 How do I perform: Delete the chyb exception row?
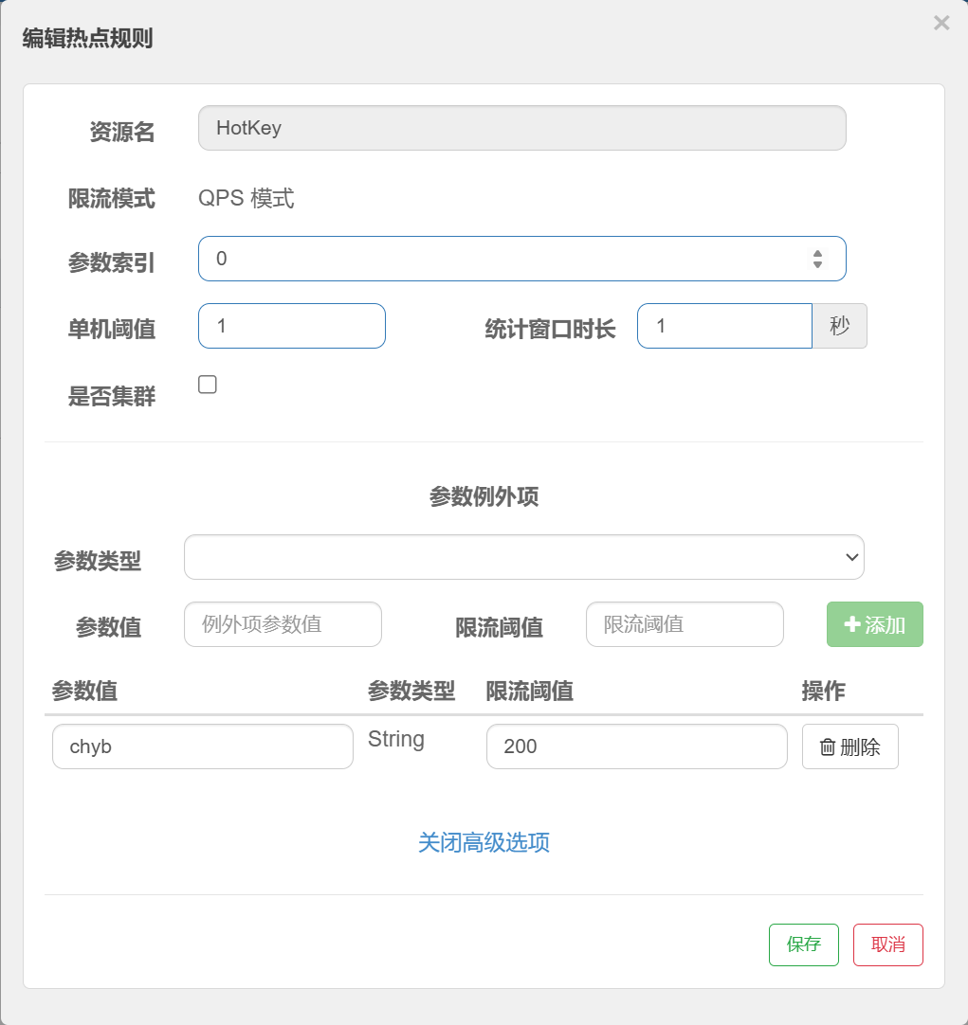tap(849, 746)
